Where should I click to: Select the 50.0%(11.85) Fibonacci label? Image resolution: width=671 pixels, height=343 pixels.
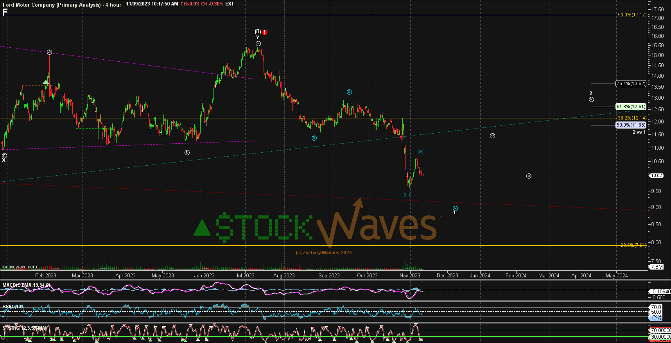tap(631, 125)
